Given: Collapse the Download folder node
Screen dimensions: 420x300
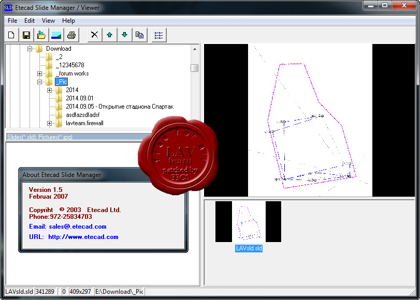Looking at the screenshot, I should point(30,49).
